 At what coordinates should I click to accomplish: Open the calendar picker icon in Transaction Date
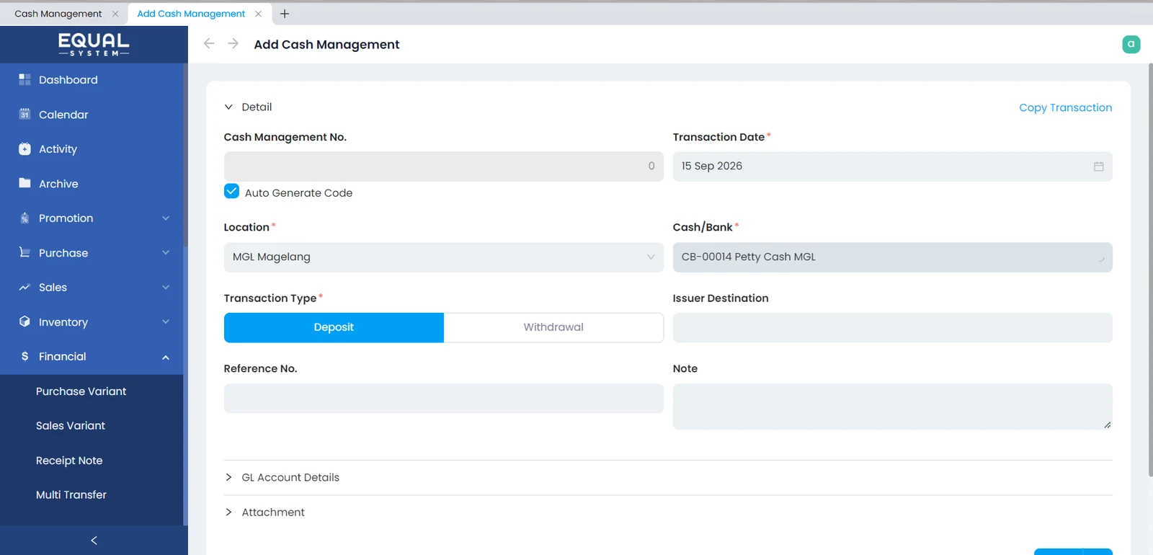pos(1098,166)
